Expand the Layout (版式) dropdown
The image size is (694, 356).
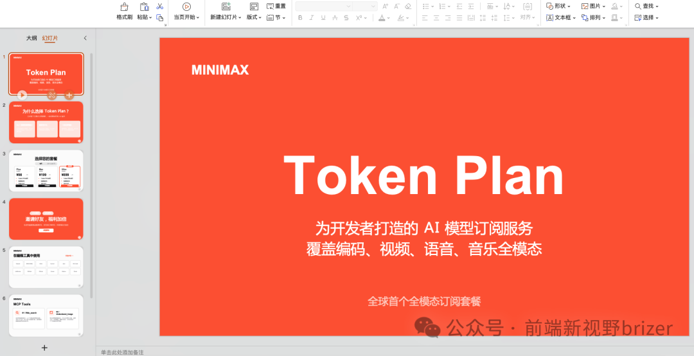click(x=254, y=18)
